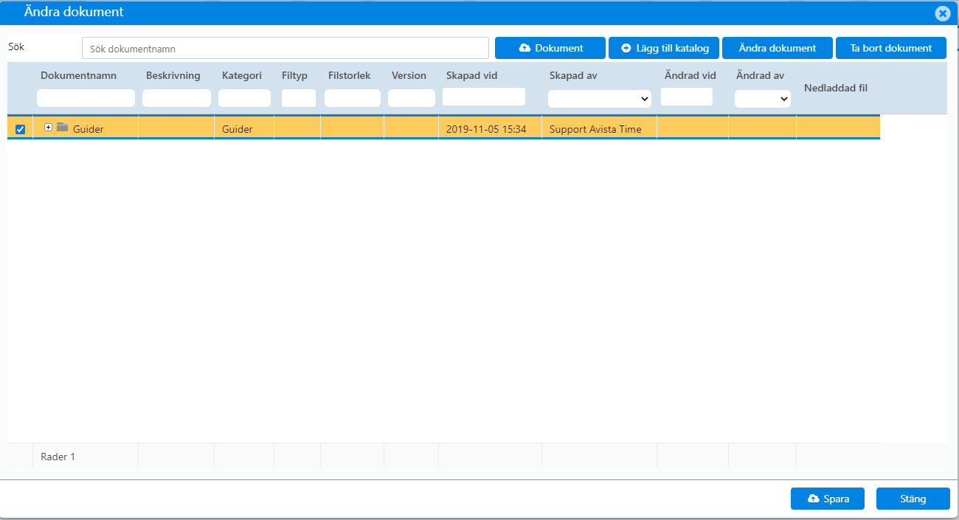Click the Stäng button

coord(913,499)
